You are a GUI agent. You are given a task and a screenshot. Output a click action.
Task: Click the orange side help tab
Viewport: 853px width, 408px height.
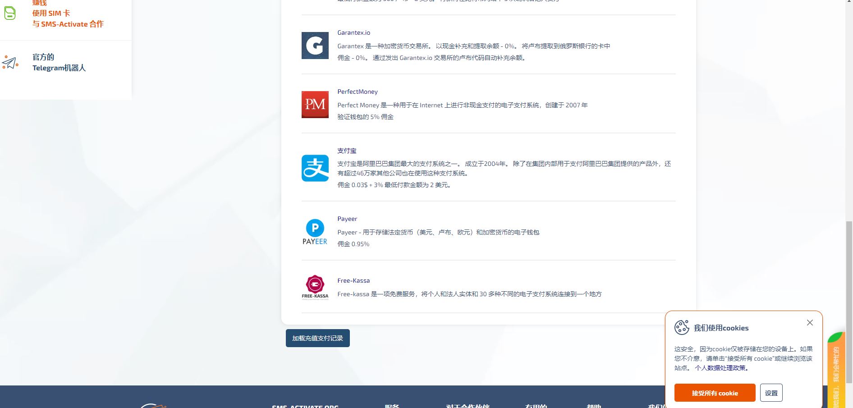click(836, 371)
